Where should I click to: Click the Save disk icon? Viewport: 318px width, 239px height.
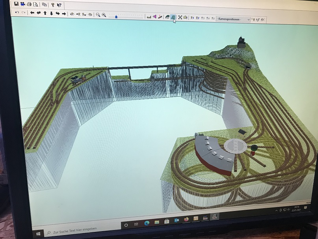(16, 4)
